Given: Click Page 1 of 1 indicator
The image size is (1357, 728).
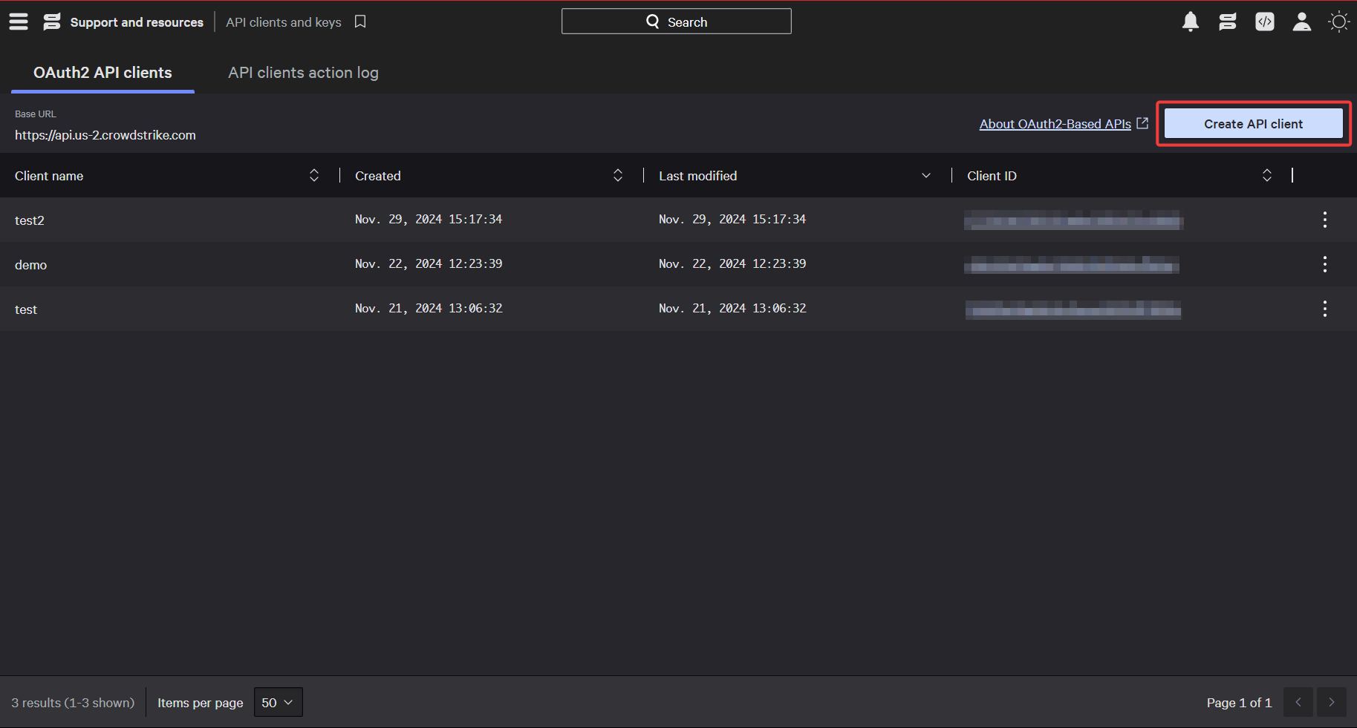Looking at the screenshot, I should 1239,703.
